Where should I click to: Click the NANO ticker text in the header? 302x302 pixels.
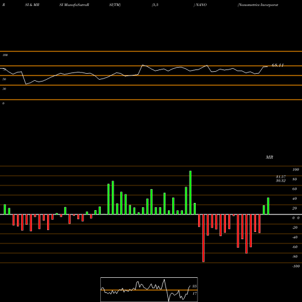click(201, 5)
